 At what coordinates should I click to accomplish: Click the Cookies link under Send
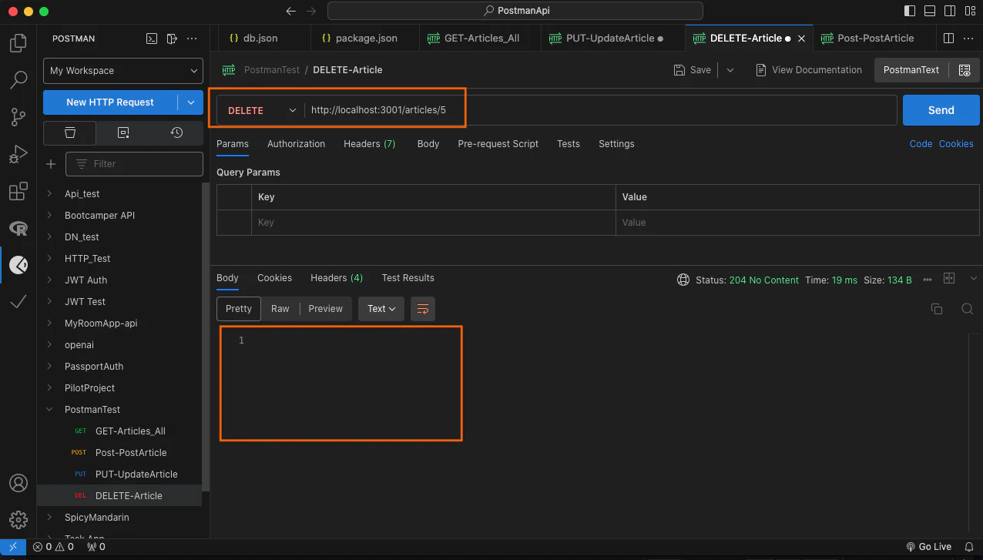(x=956, y=144)
